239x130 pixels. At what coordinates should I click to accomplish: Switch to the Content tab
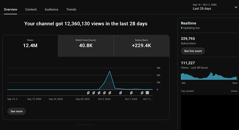(x=31, y=9)
